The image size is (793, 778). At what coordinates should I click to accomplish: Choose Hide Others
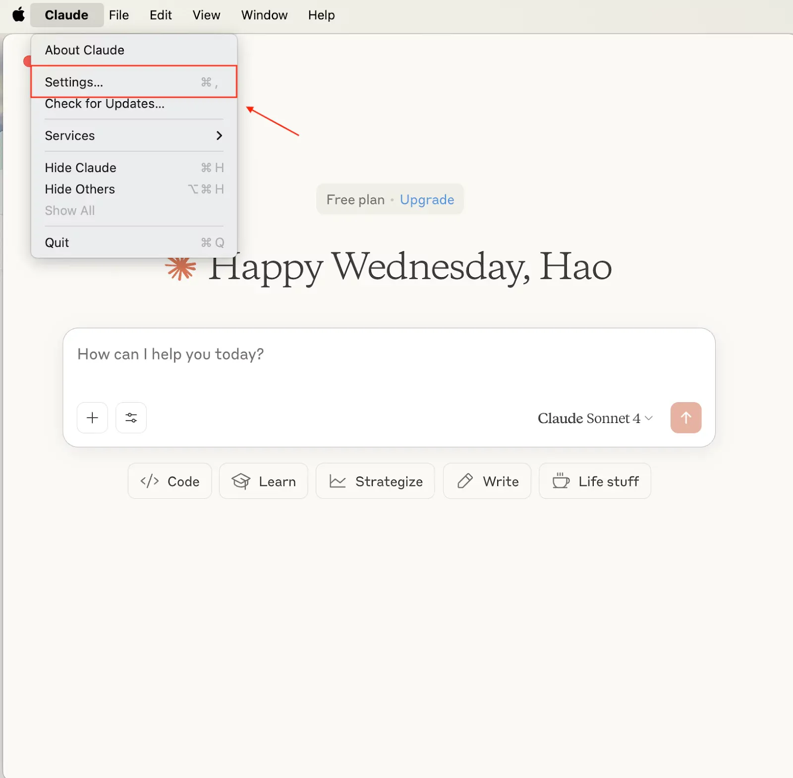[x=134, y=189]
